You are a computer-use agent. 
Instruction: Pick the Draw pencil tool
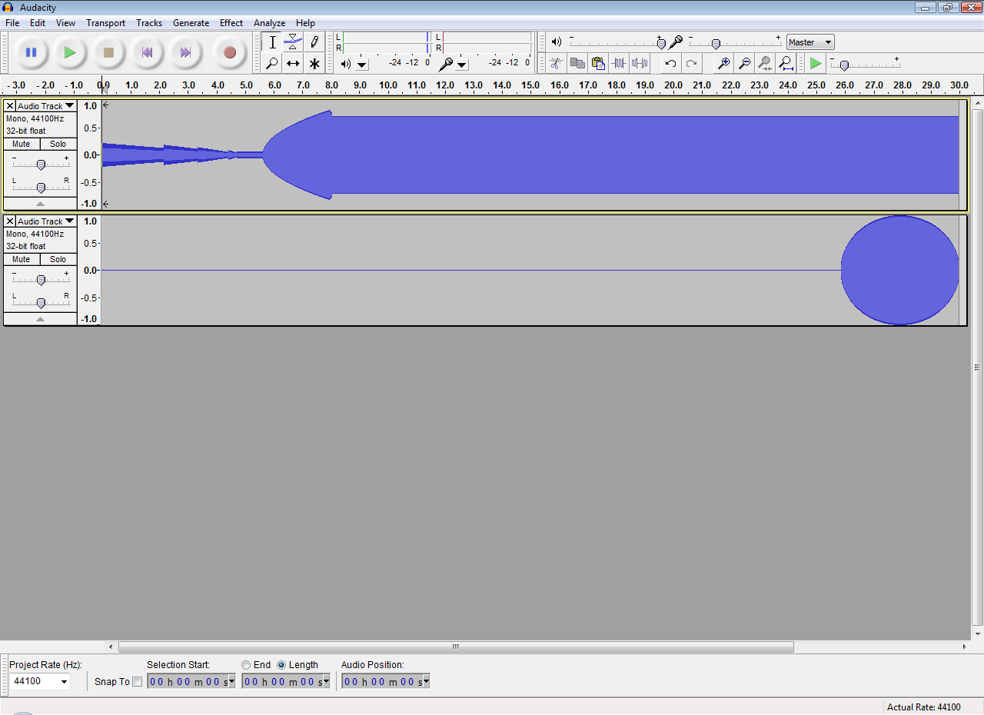(314, 42)
